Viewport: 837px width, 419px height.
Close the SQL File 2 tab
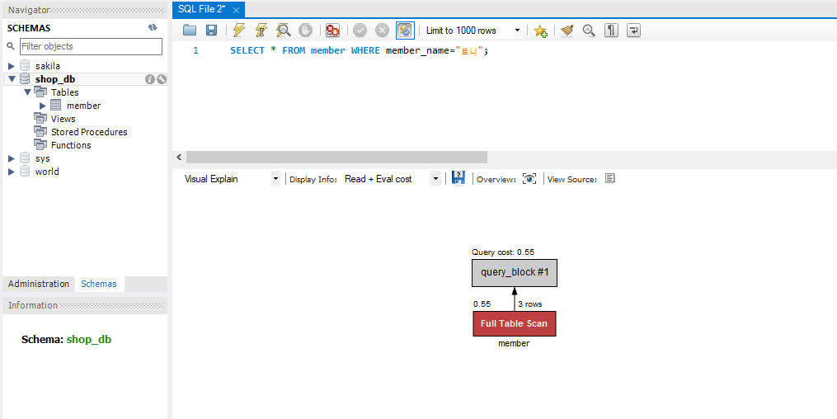click(x=236, y=10)
